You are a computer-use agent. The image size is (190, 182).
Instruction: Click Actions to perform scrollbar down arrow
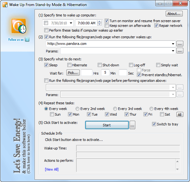point(177,169)
